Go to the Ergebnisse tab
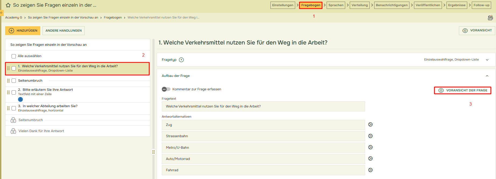The width and height of the screenshot is (496, 179). click(x=456, y=5)
